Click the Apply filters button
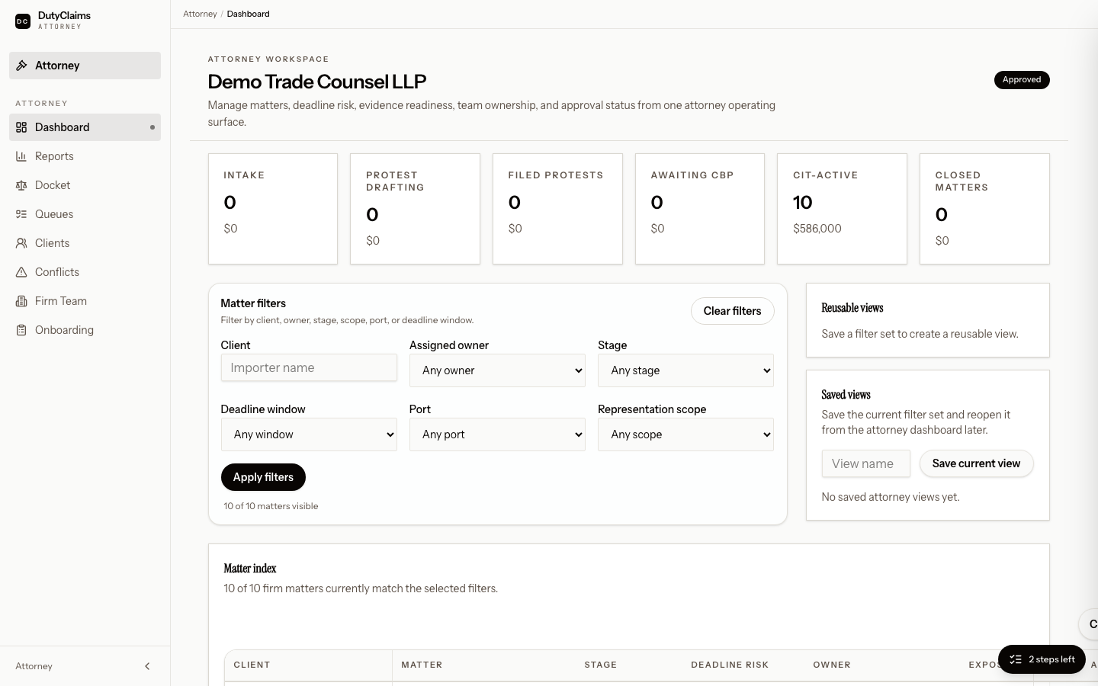The width and height of the screenshot is (1098, 686). (263, 477)
